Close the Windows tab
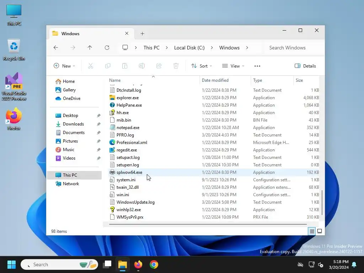The image size is (364, 273). pos(127,33)
